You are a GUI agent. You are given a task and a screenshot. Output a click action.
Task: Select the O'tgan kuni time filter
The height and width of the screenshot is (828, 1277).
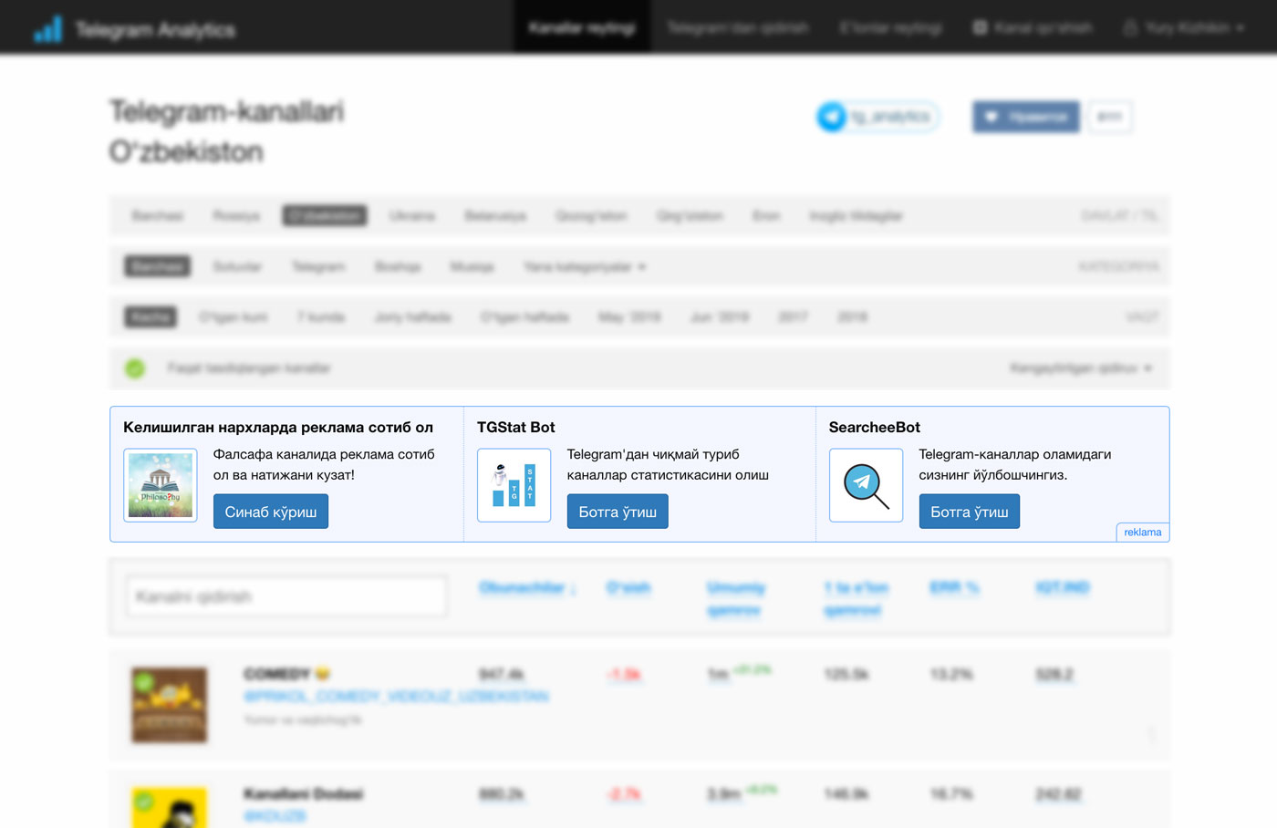click(234, 317)
